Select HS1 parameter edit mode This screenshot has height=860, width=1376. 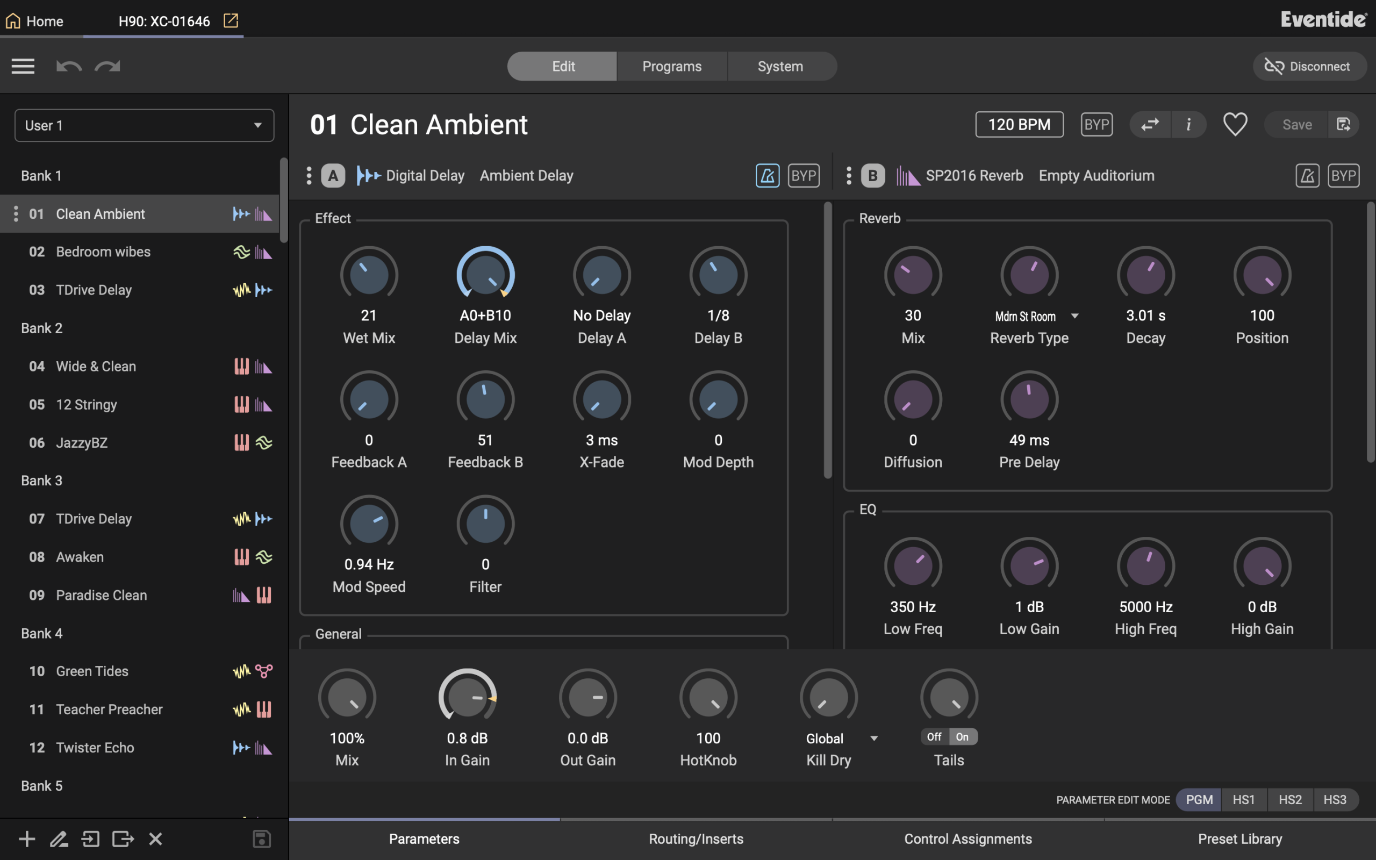(x=1244, y=800)
